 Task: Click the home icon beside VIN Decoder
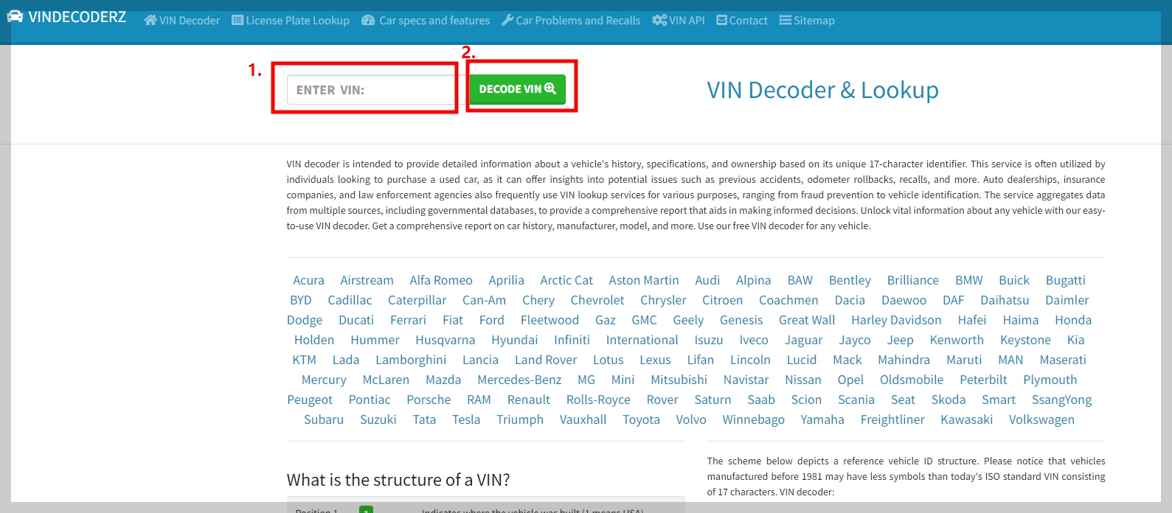coord(150,21)
